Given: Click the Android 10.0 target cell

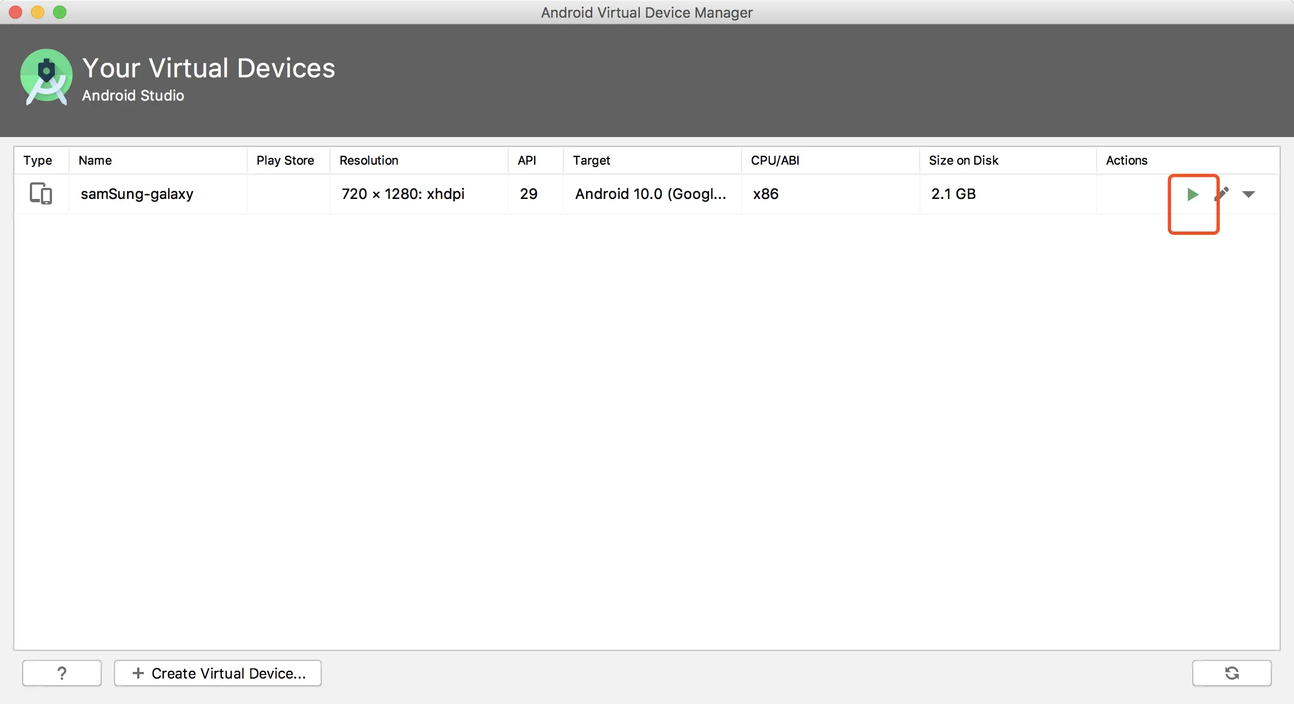Looking at the screenshot, I should [x=650, y=194].
